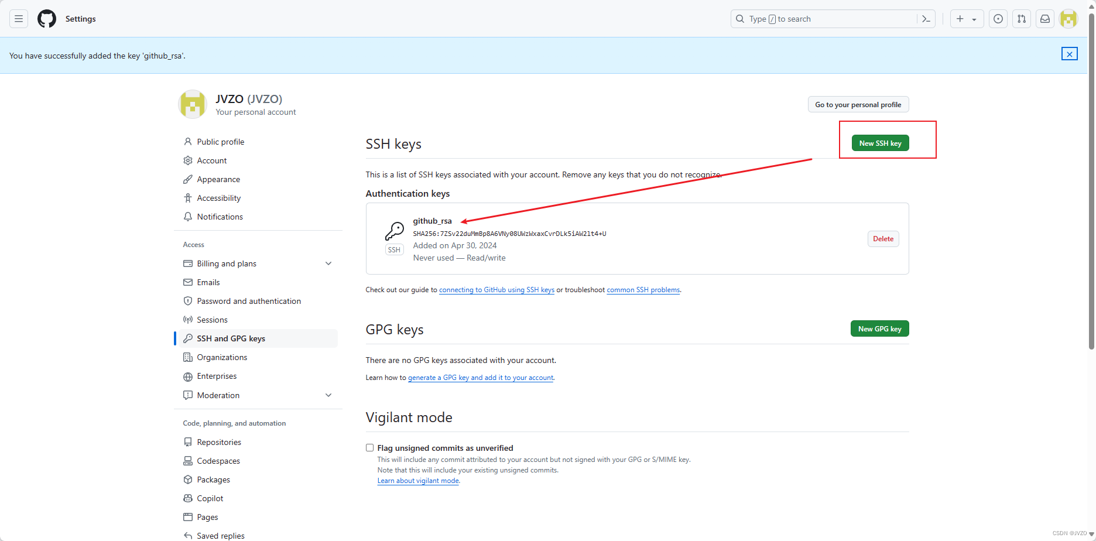The width and height of the screenshot is (1096, 541).
Task: Expand the Billing and plans section
Action: [x=328, y=263]
